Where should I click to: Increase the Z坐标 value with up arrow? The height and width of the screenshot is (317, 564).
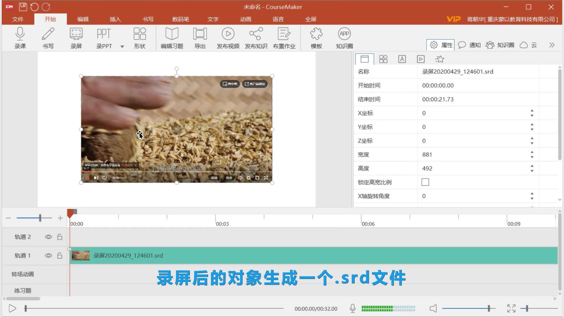tap(532, 138)
